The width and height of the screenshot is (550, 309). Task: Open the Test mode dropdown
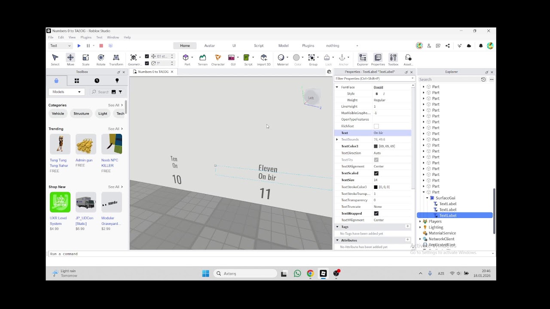60,45
